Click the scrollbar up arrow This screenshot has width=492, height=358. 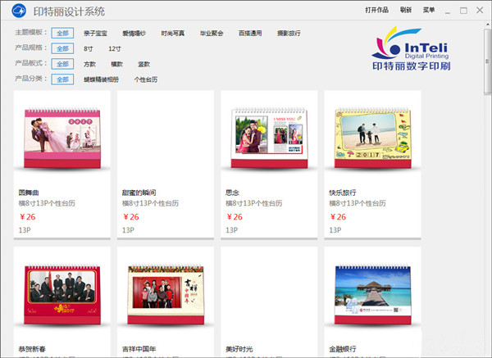(488, 25)
